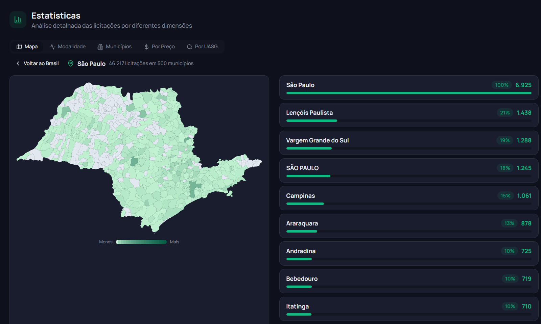Select the São Paulo 6.925 card
Image resolution: width=541 pixels, height=324 pixels.
409,87
